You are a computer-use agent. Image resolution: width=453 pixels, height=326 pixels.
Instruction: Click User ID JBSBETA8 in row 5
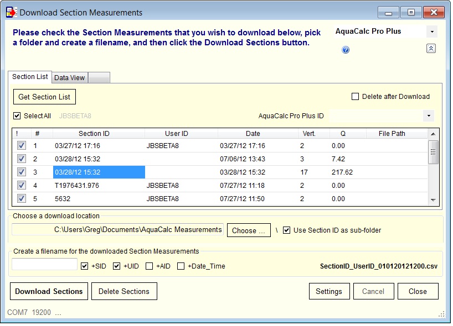(163, 198)
